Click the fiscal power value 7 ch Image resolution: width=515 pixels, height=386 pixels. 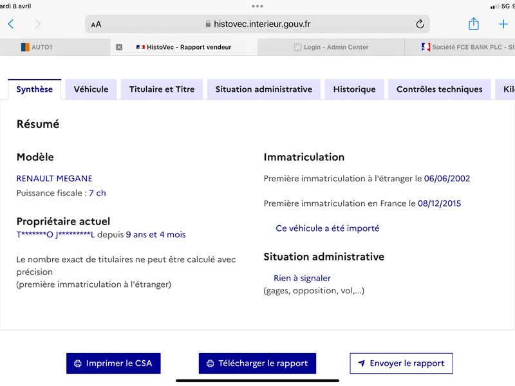[98, 193]
